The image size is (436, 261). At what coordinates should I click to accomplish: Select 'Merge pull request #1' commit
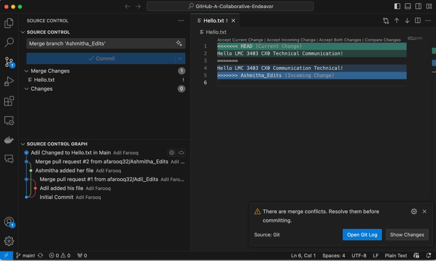(x=104, y=179)
